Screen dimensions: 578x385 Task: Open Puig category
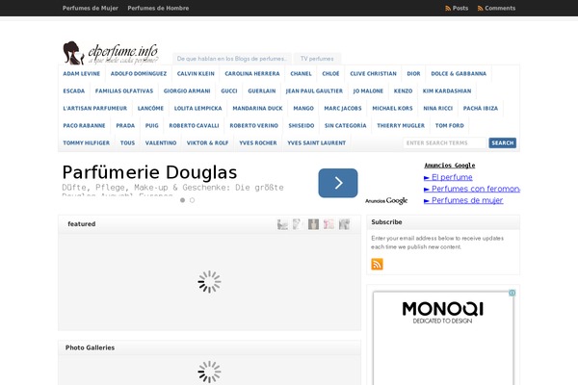pos(152,126)
